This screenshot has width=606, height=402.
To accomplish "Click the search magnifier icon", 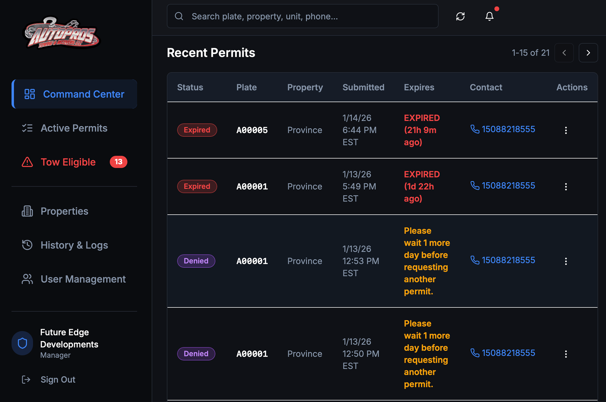I will [179, 16].
